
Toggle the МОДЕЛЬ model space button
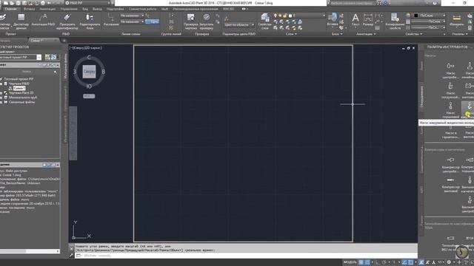coord(350,262)
